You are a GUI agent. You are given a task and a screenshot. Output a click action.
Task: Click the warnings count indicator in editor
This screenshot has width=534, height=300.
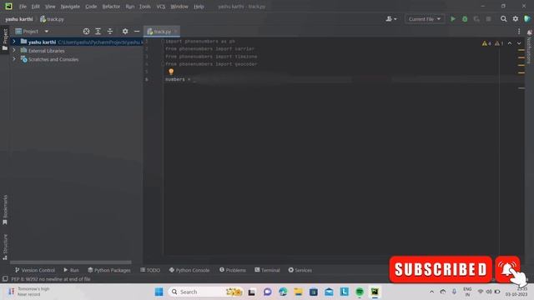(x=486, y=43)
